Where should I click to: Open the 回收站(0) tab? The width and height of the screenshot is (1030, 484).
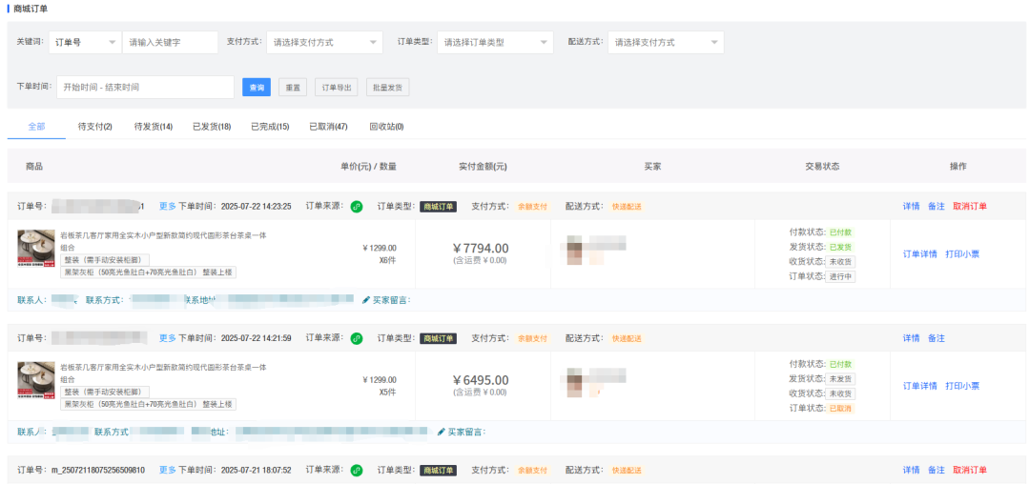pyautogui.click(x=386, y=127)
